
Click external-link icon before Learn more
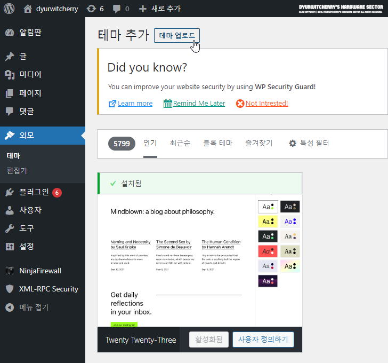(112, 104)
